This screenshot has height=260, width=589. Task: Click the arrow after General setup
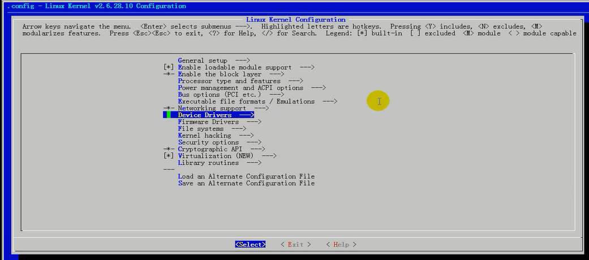(x=242, y=60)
